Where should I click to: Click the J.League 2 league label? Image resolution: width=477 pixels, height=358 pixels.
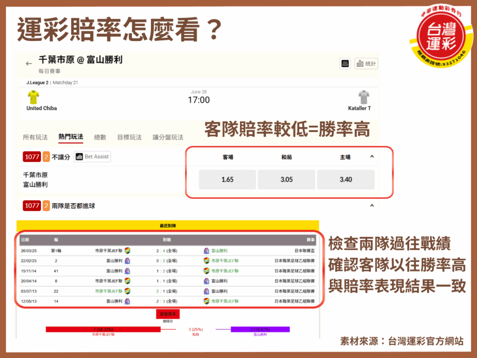coord(37,83)
